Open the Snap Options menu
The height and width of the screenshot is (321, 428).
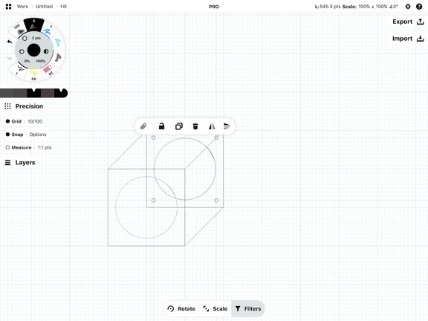[38, 134]
